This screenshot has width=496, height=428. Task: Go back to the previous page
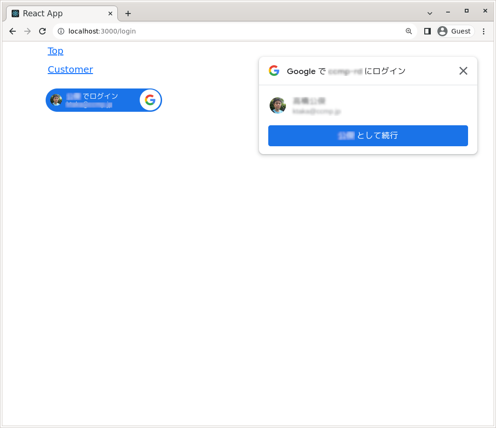click(x=13, y=31)
